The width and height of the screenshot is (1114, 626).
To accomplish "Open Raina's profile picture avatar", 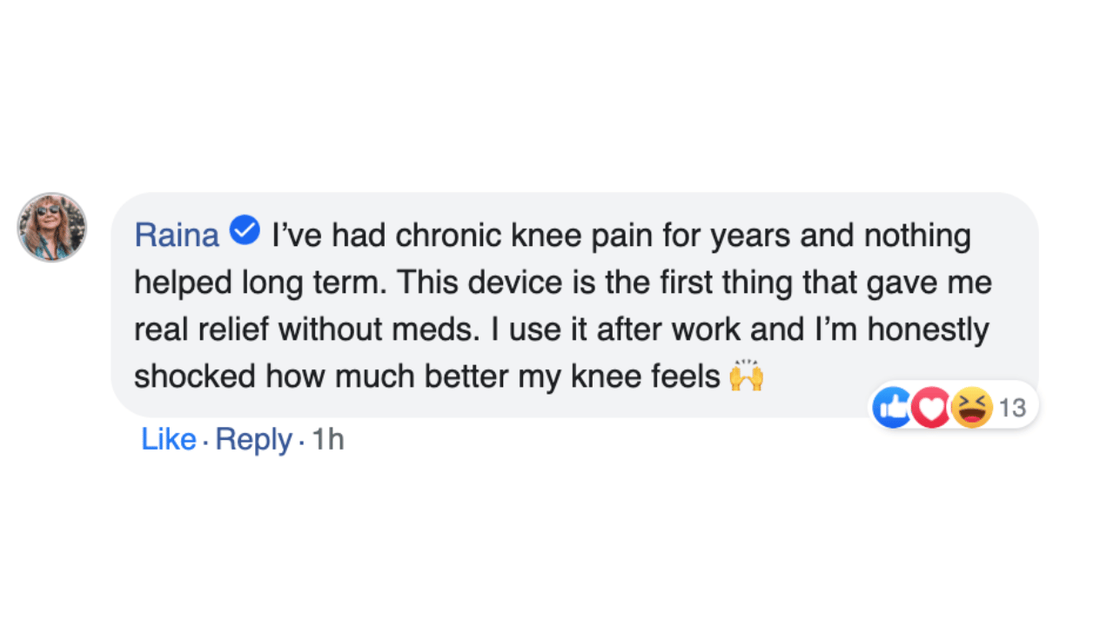I will coord(52,227).
